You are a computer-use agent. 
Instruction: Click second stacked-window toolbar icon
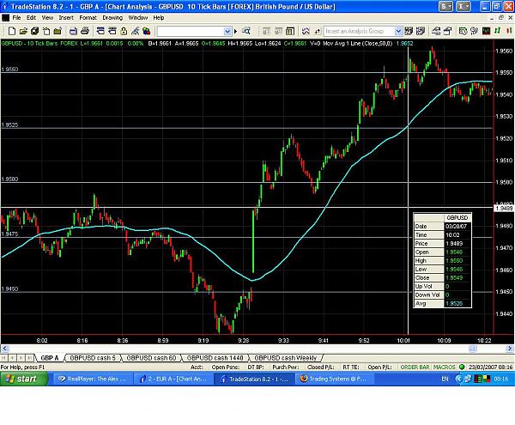point(112,31)
